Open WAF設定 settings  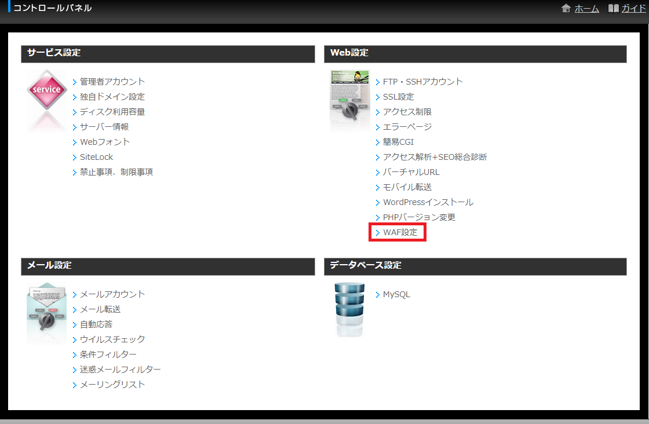(x=400, y=232)
